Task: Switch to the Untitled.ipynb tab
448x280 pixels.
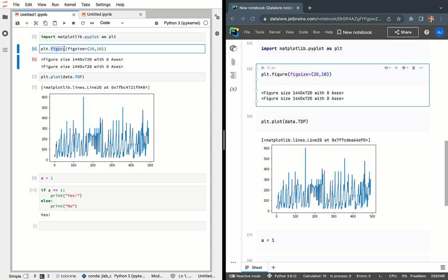Action: click(99, 15)
